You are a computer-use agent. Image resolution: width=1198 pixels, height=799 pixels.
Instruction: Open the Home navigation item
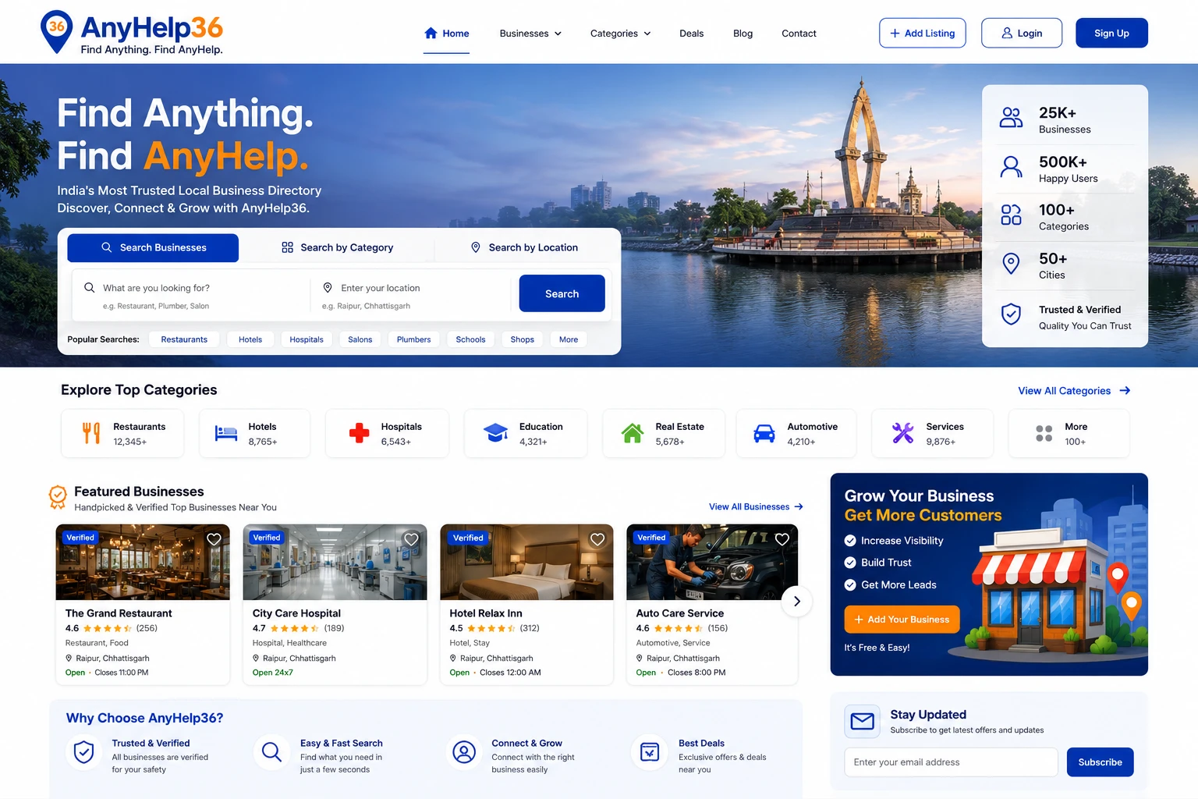click(x=446, y=34)
